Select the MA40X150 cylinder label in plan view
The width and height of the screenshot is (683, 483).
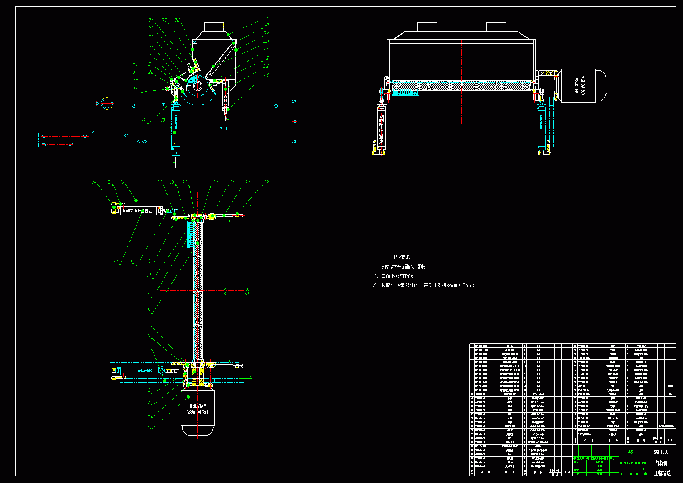[137, 211]
